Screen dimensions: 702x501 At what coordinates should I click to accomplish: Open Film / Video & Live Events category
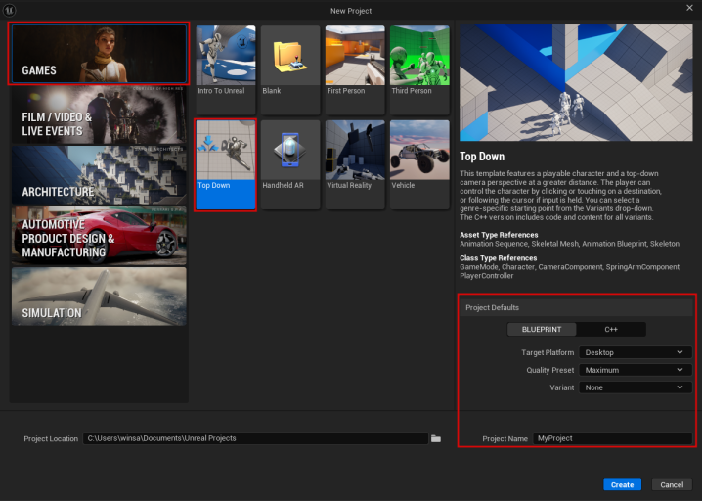click(x=99, y=114)
